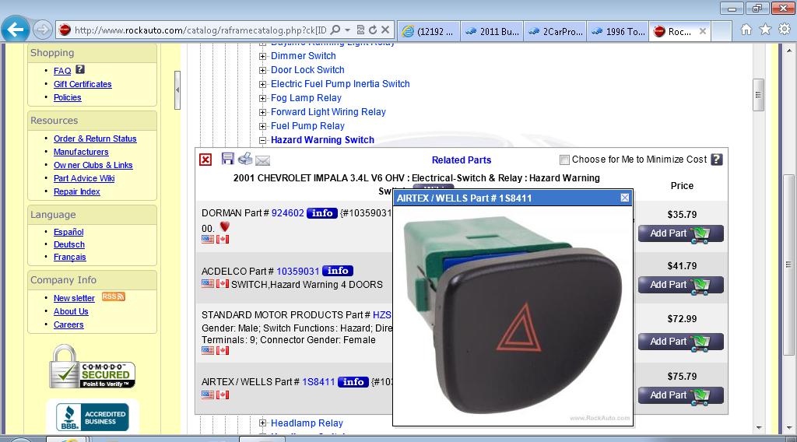This screenshot has width=797, height=442.
Task: Expand Forward Light Wiring Relay
Action: pos(262,112)
